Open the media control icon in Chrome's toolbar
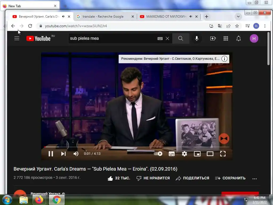This screenshot has width=273, height=205. tap(247, 26)
